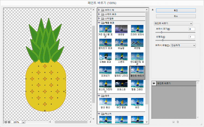204x127 pixels.
Task: Pick the 오려내기 filter thumbnail
Action: [105, 70]
